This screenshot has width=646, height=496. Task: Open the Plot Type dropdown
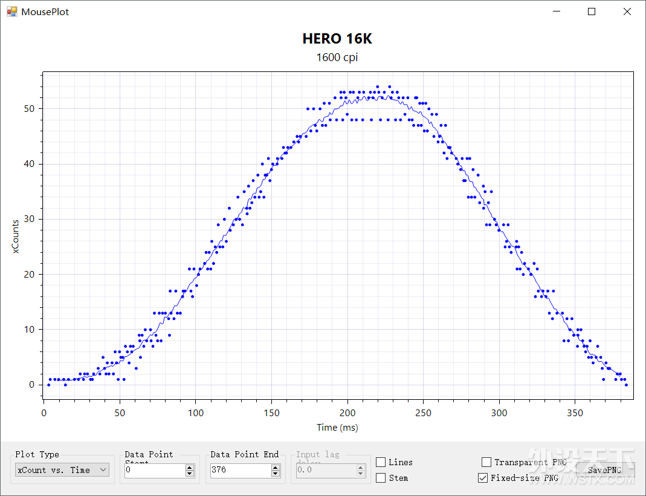[x=62, y=470]
